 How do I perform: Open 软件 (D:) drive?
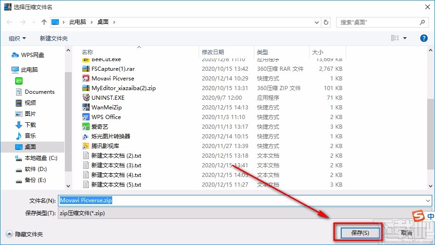pos(31,169)
